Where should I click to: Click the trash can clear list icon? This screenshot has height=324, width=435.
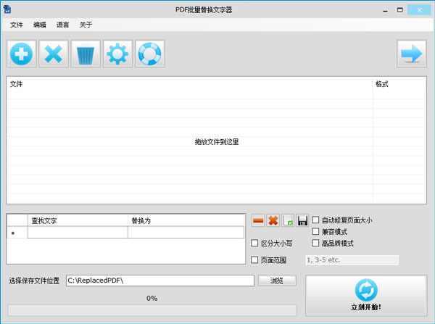point(86,54)
